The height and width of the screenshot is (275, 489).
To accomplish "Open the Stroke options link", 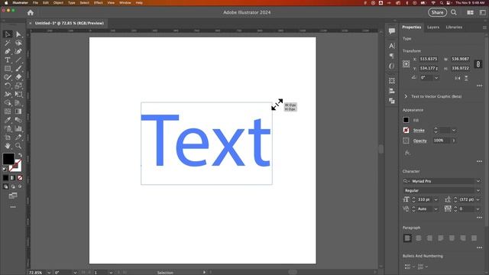I will click(x=419, y=131).
